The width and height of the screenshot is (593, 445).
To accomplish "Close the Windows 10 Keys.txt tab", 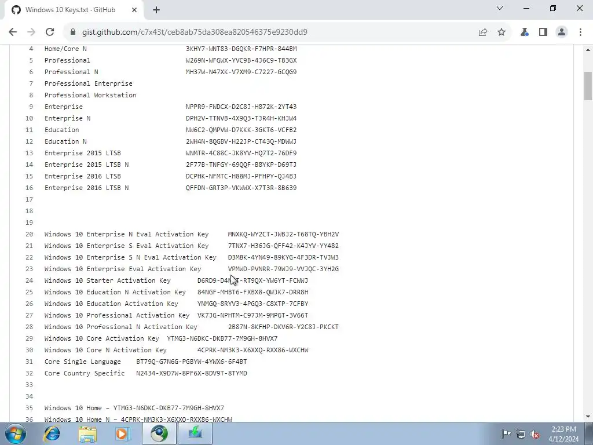I will point(134,10).
